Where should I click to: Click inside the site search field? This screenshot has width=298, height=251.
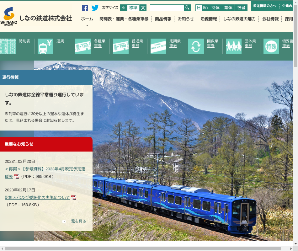tap(167, 8)
